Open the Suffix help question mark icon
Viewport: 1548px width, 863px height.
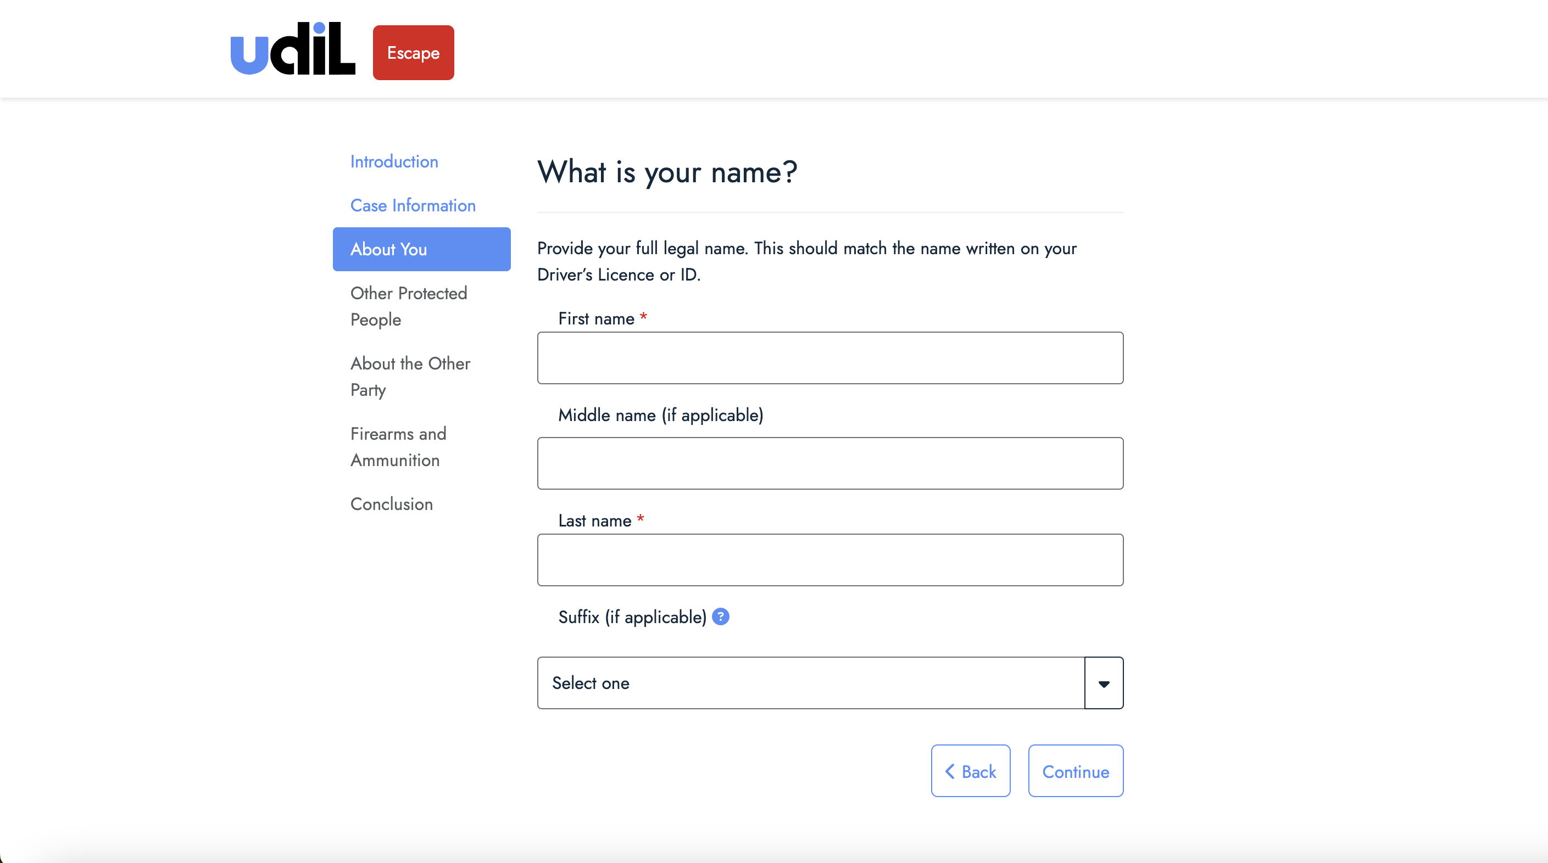point(720,617)
